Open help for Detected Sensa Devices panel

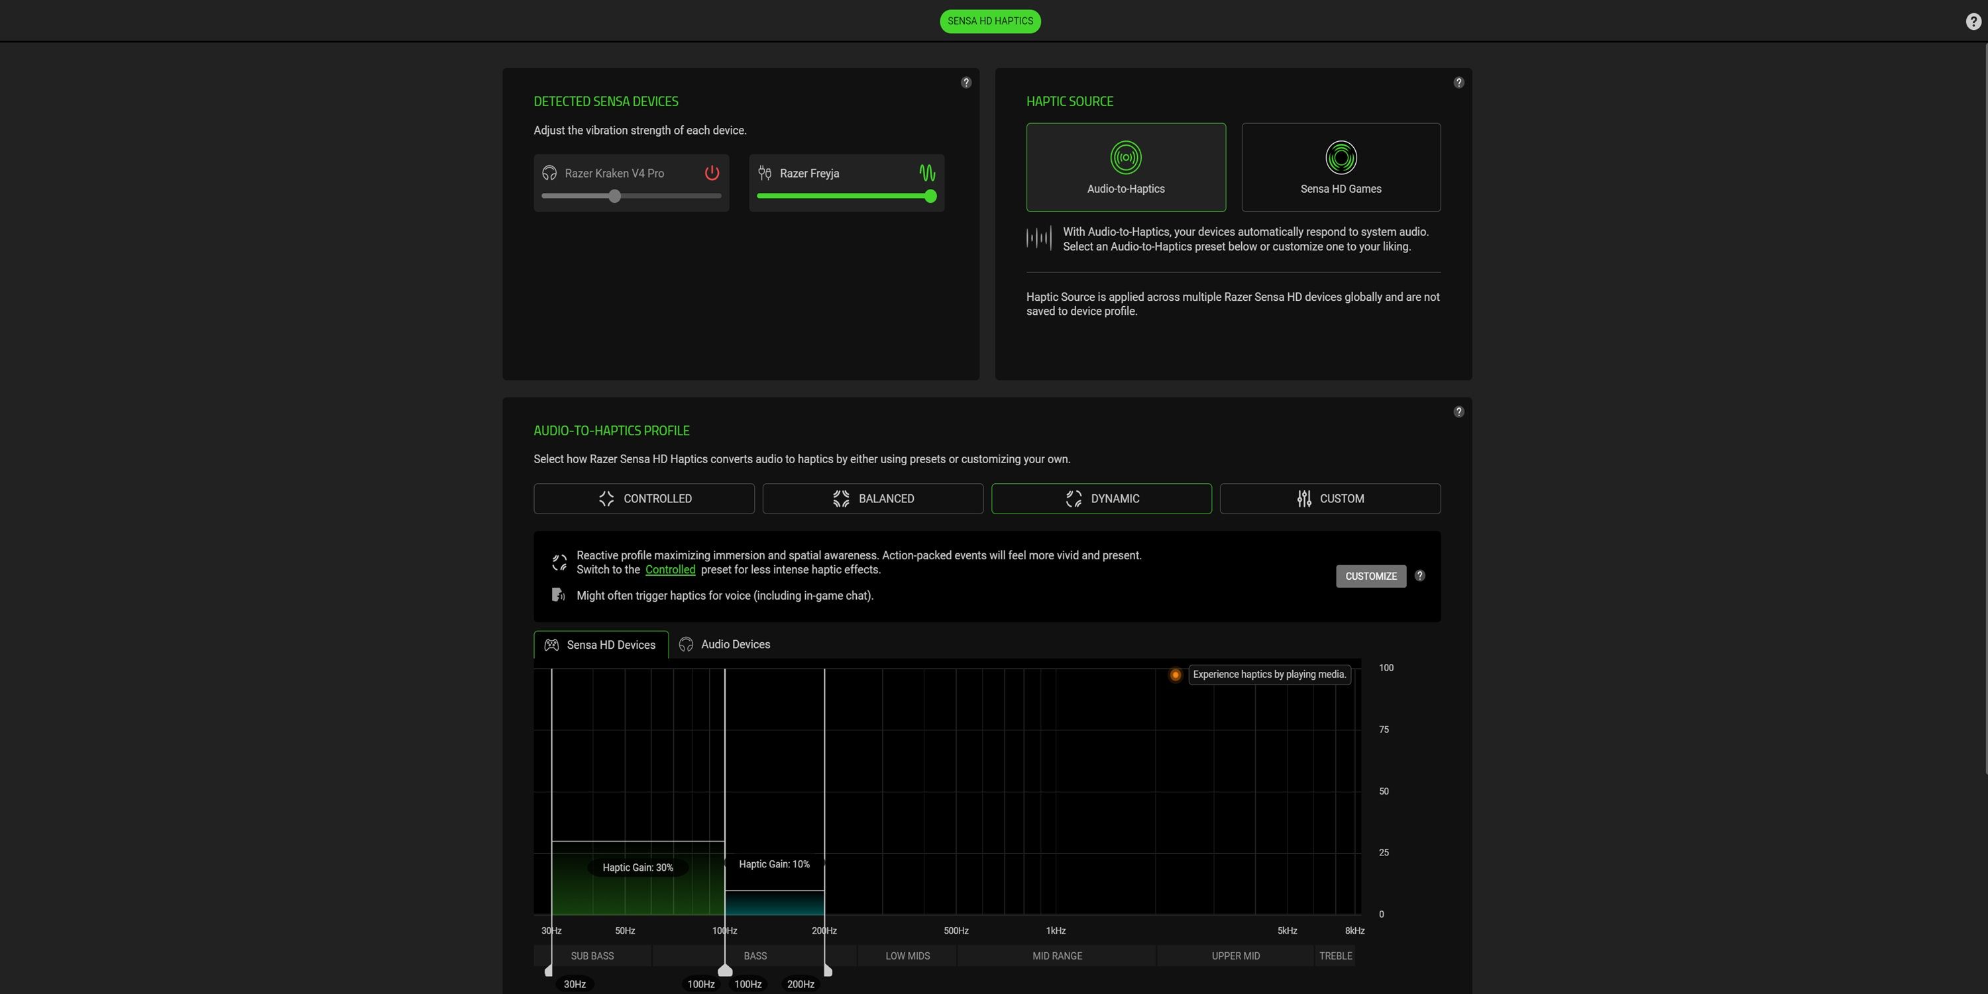tap(966, 83)
